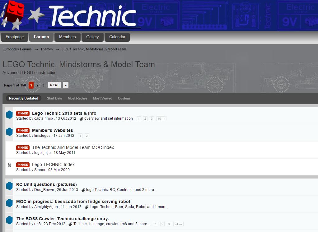The height and width of the screenshot is (232, 318).
Task: Jump to page '24 →' of BOSS Crawler topic
Action: tap(178, 224)
